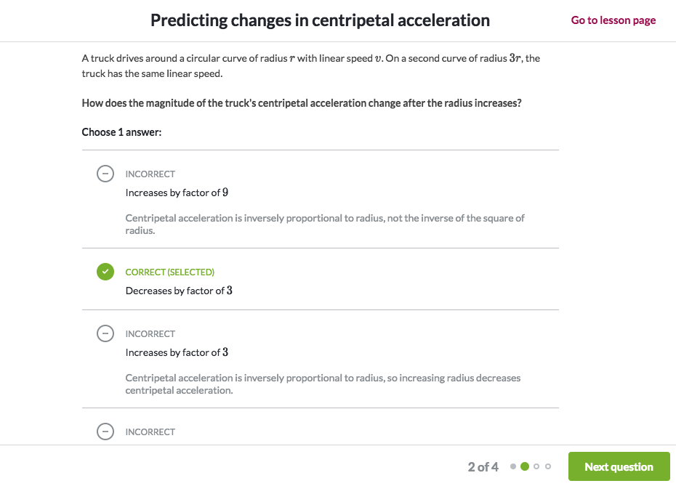Click the bold question about centripetal acceleration
This screenshot has height=486, width=676.
pyautogui.click(x=302, y=103)
